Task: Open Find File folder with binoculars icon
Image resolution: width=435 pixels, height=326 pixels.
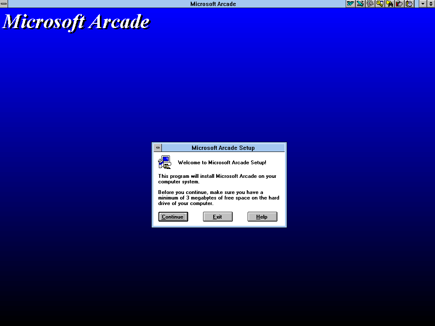Action: (390, 4)
